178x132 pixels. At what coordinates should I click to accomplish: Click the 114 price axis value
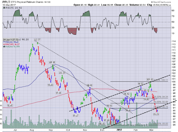(174, 41)
